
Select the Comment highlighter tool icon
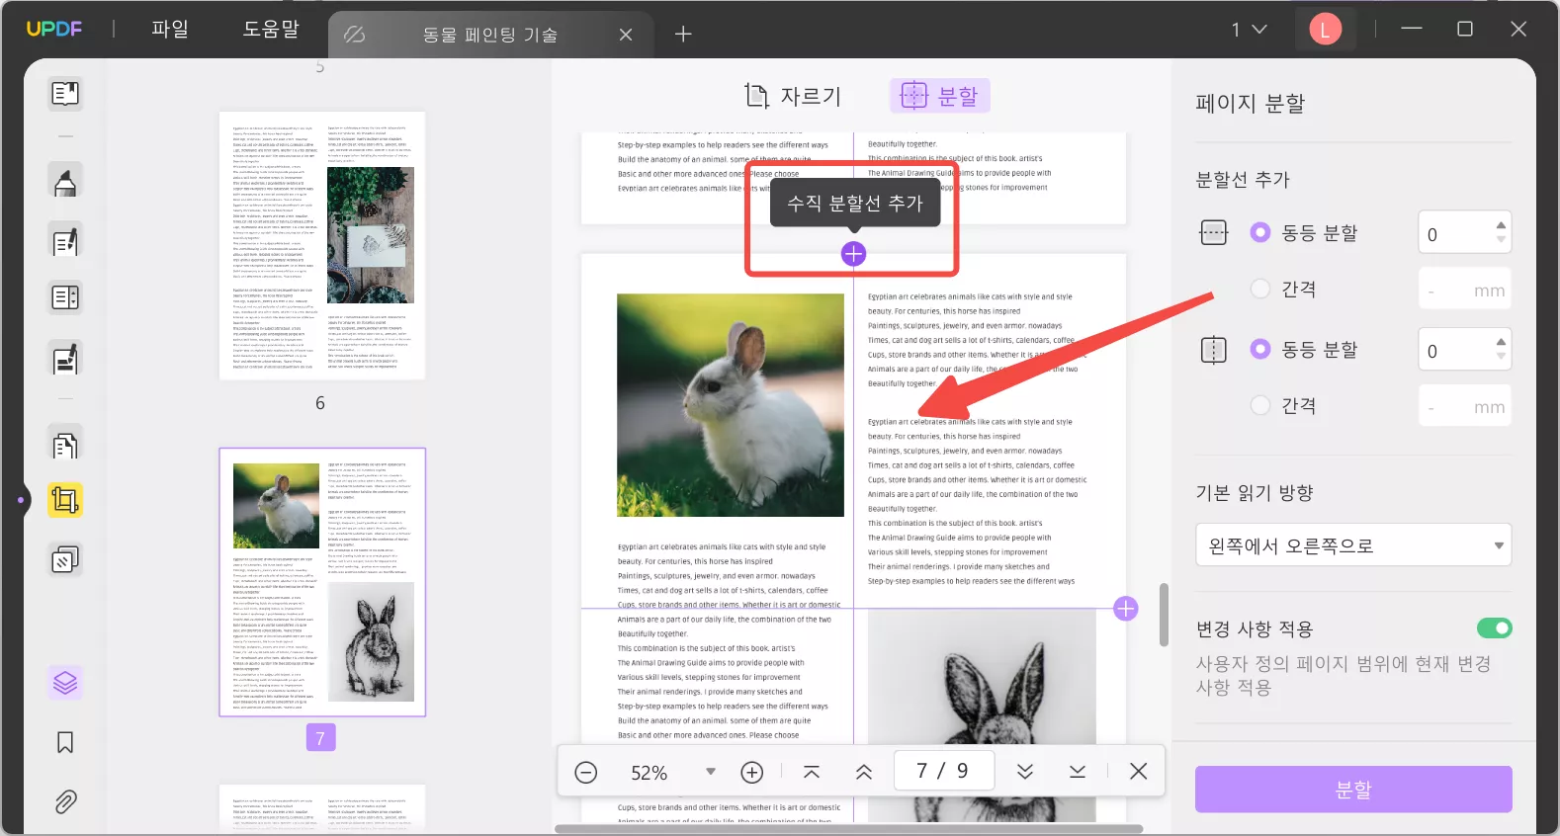[x=65, y=182]
